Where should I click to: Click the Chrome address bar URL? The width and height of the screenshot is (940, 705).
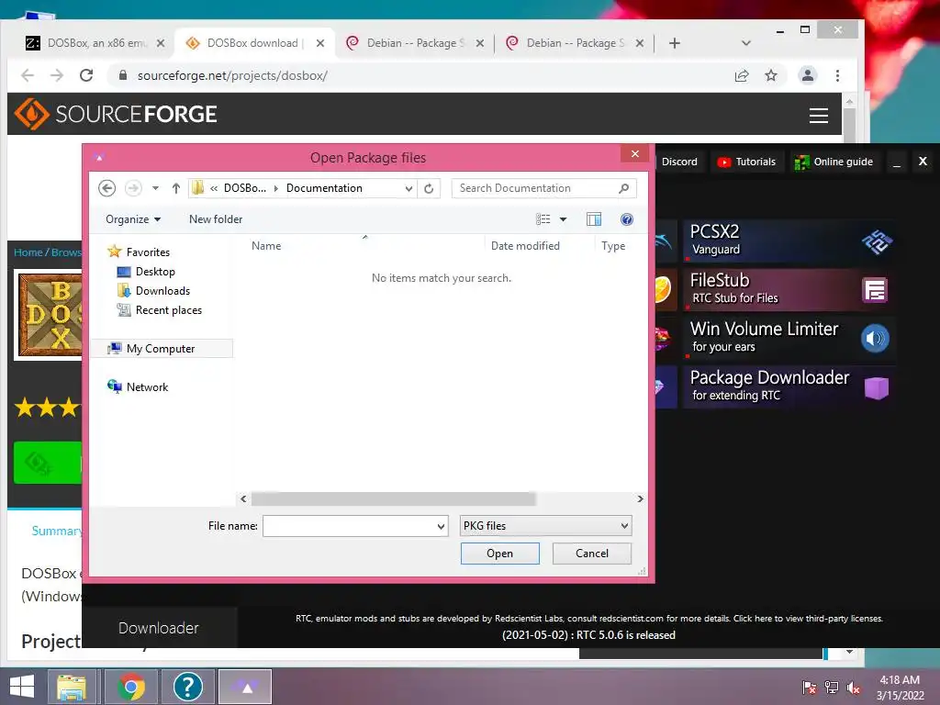point(232,75)
